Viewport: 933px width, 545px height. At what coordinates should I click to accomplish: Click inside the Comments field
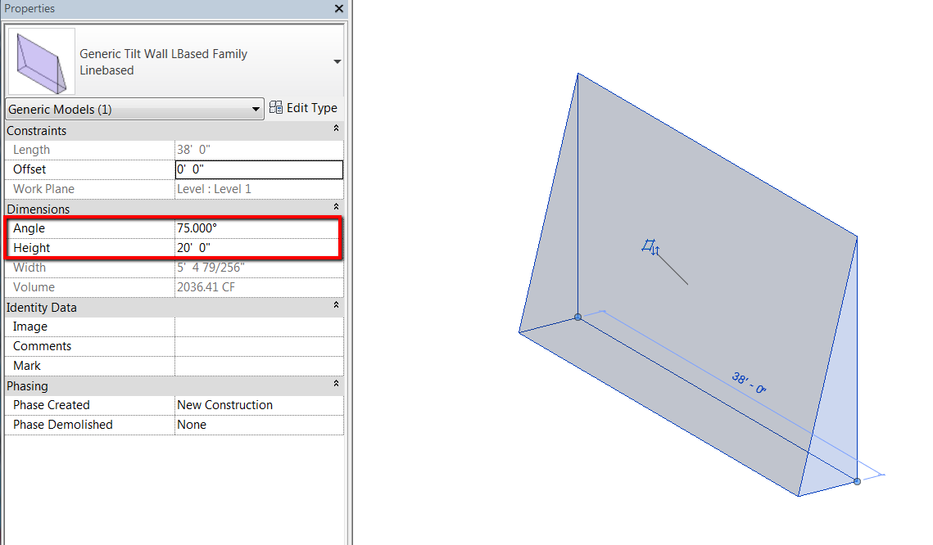258,345
